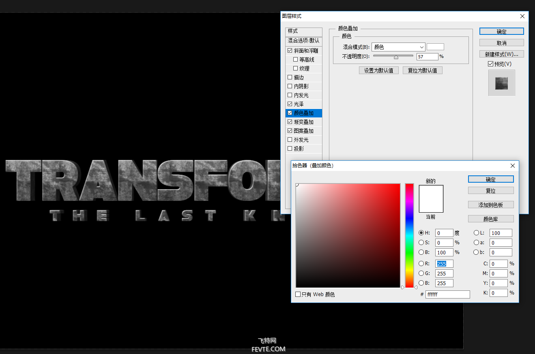Click 复位为默认值 button

click(x=423, y=70)
